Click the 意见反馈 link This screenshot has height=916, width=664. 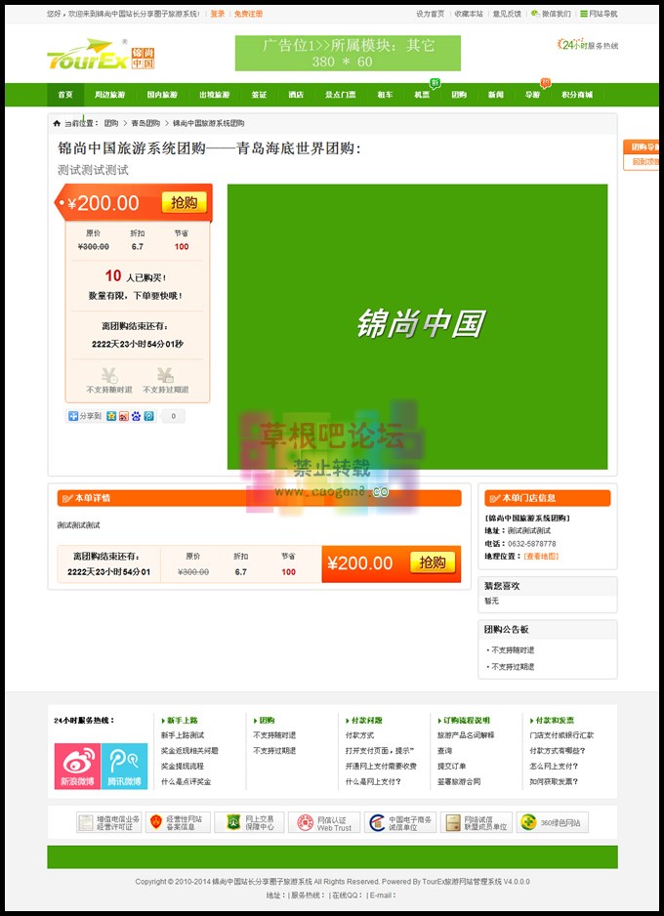507,14
